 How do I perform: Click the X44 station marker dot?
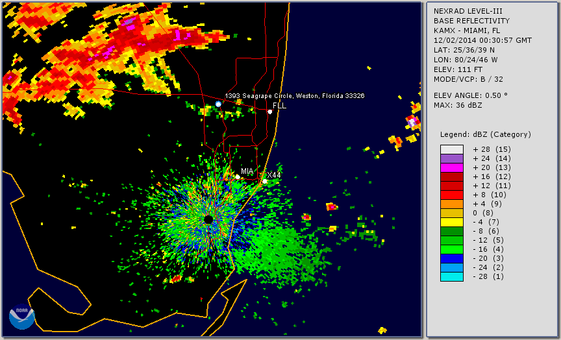(265, 181)
